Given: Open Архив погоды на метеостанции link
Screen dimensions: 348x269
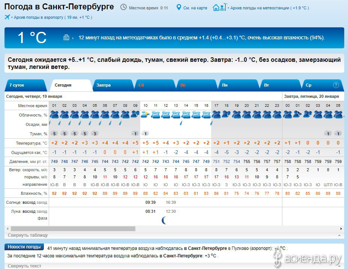Looking at the screenshot, I should point(269,8).
